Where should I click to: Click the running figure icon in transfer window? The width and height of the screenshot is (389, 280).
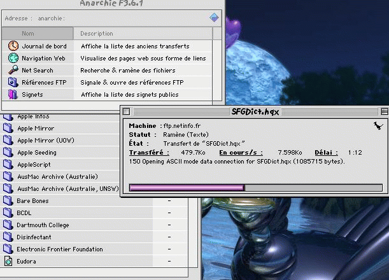378,126
